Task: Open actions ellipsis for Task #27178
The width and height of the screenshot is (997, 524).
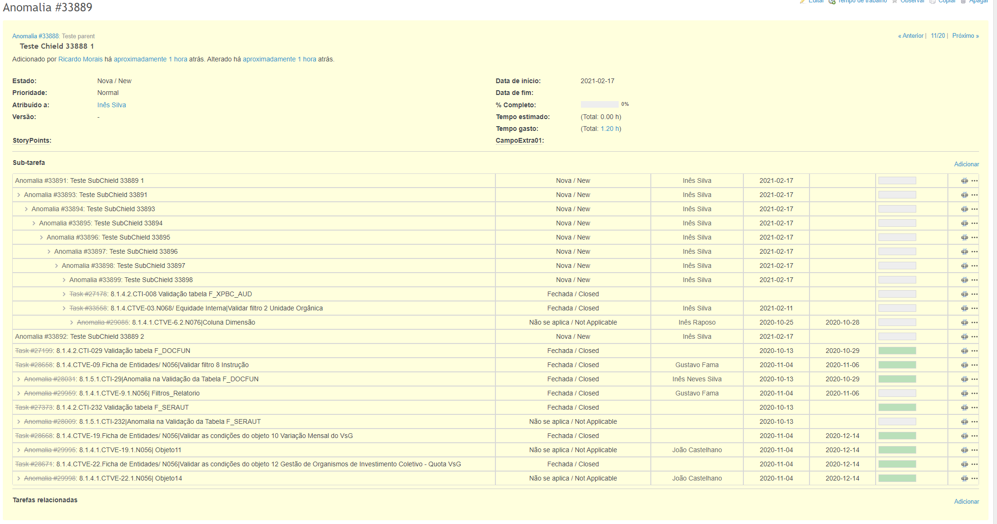Action: tap(974, 294)
